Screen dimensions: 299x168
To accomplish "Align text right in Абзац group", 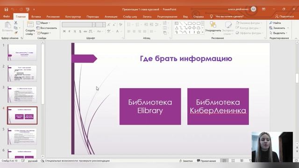I will (139, 31).
